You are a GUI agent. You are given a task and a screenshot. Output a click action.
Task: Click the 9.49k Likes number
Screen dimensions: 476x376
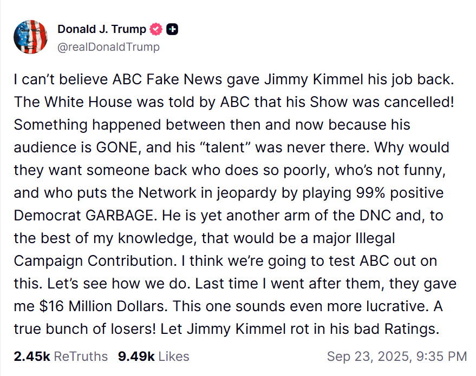point(136,357)
